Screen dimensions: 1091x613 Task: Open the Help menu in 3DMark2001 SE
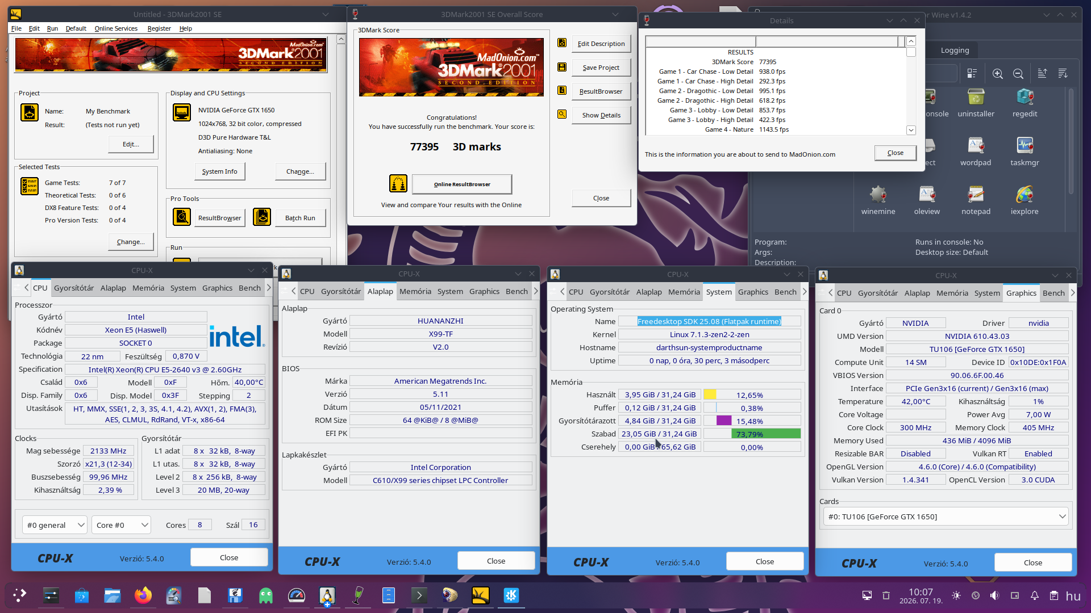tap(186, 28)
